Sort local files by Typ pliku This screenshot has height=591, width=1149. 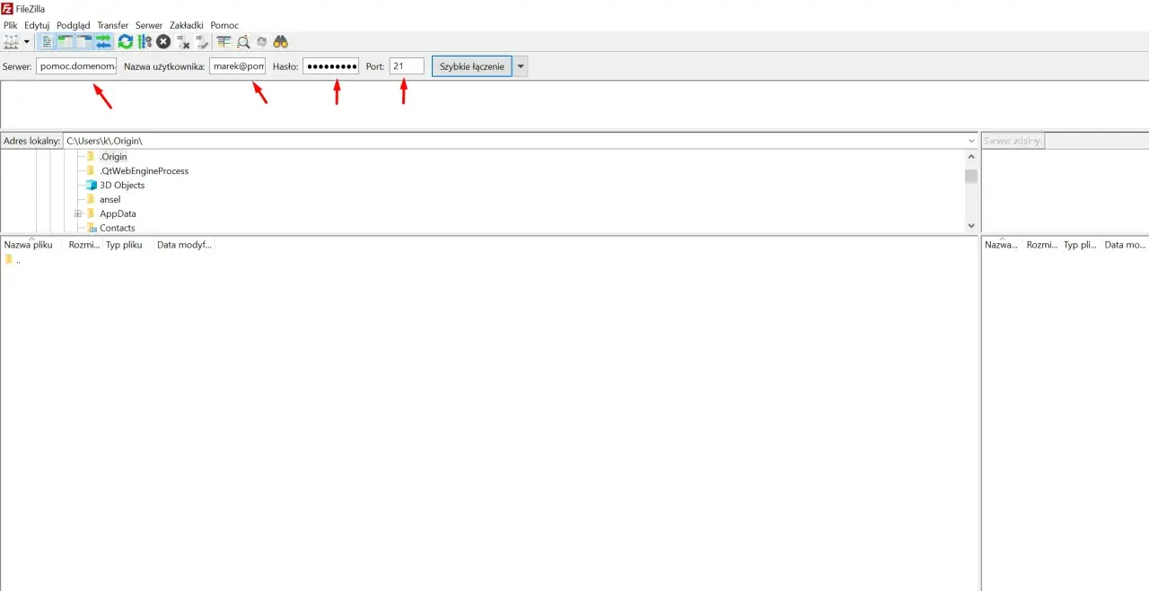tap(127, 244)
